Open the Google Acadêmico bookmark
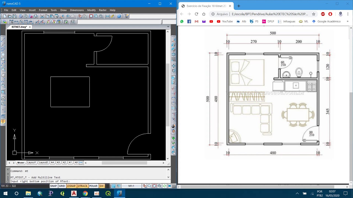 coord(326,21)
